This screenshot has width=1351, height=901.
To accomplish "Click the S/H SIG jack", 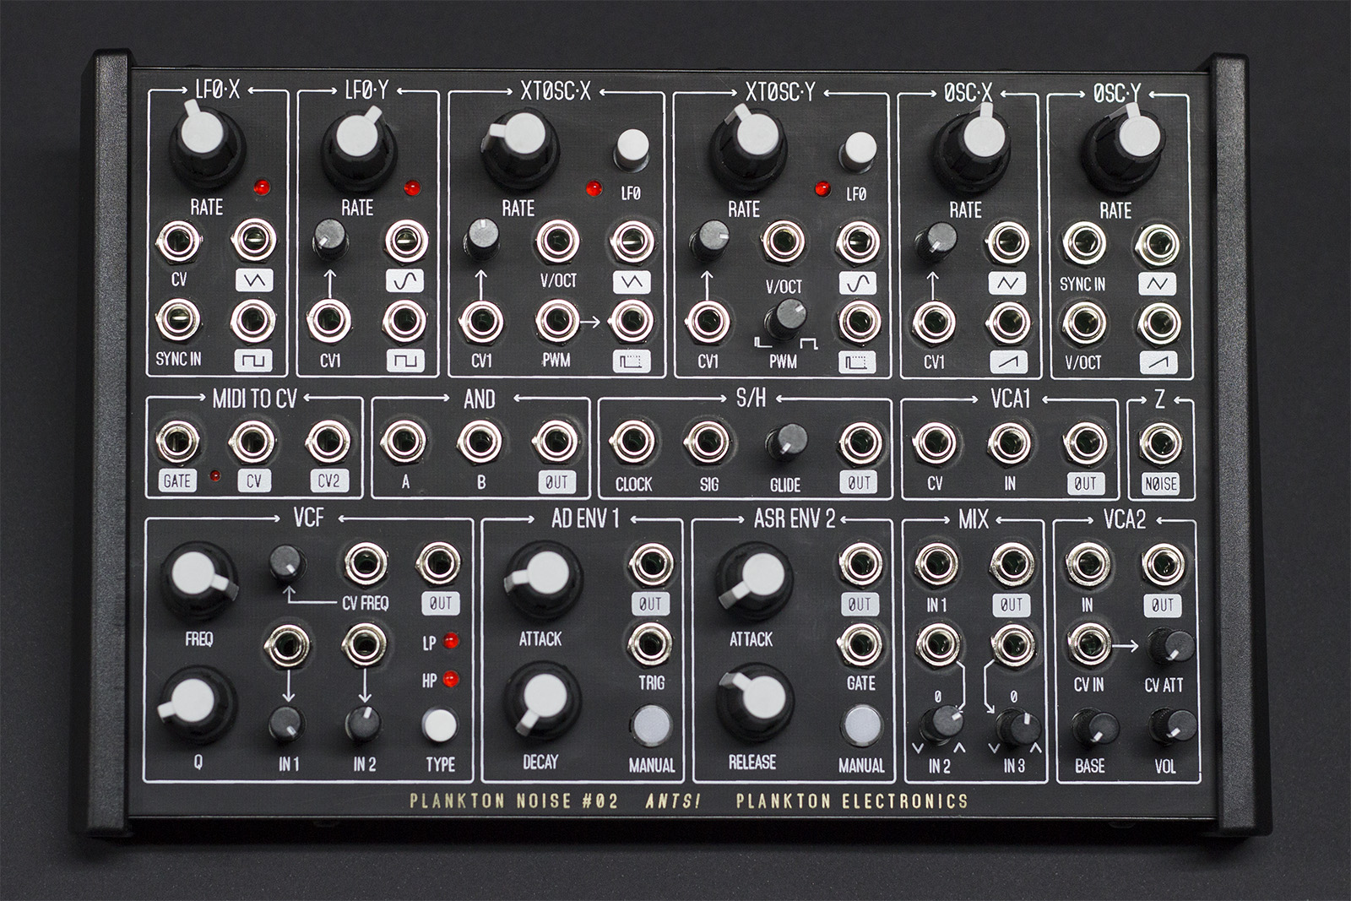I will click(708, 442).
